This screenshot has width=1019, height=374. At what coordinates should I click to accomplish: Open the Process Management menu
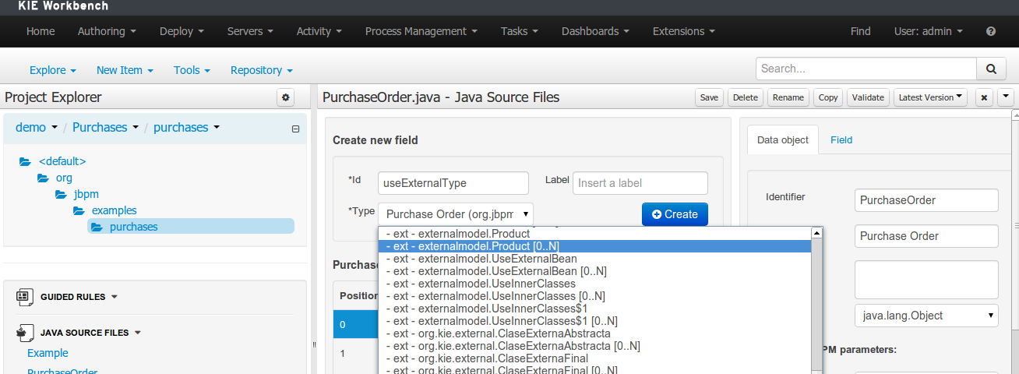coord(421,31)
